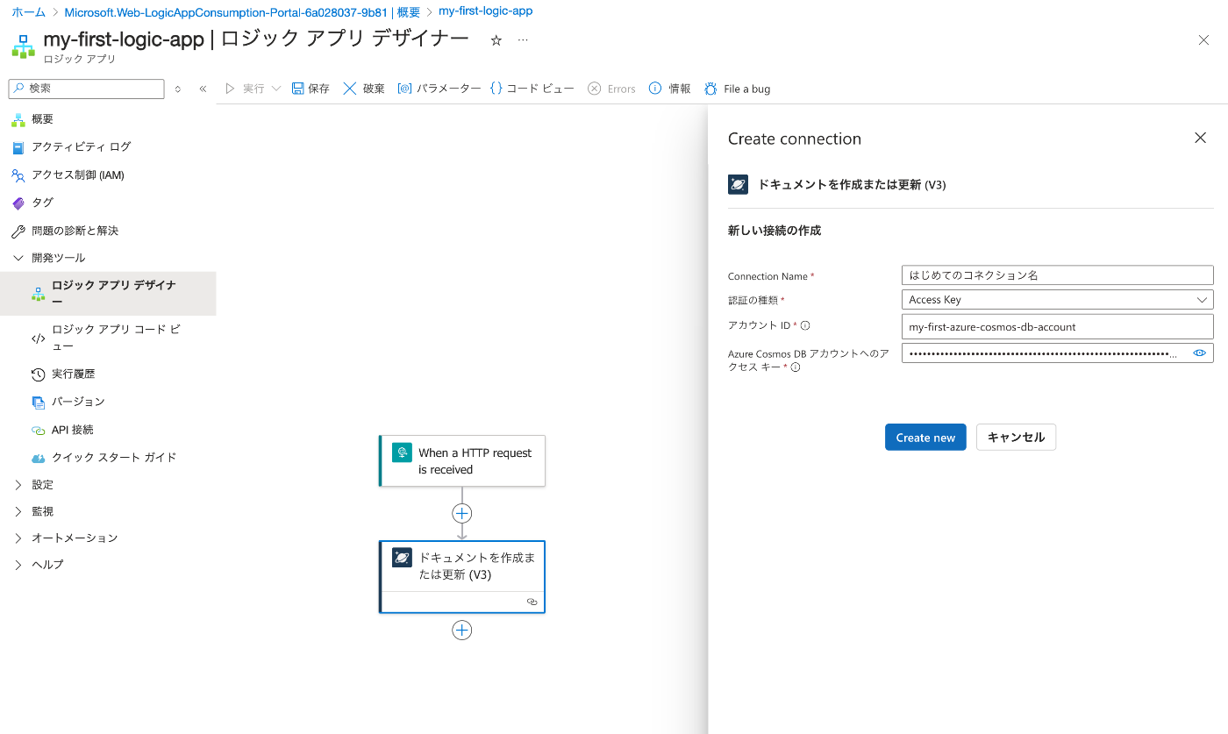Favorite this logic app with the star icon

click(496, 40)
